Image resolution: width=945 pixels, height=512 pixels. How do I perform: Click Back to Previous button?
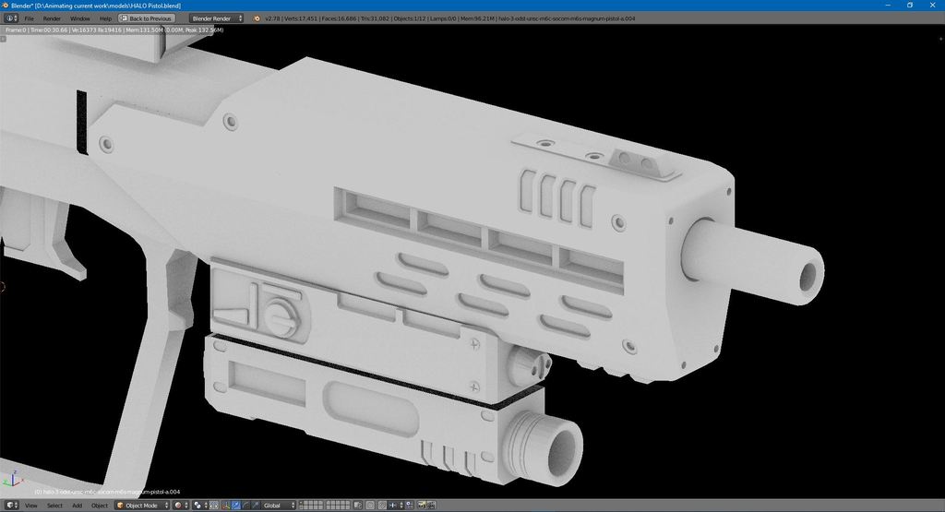point(147,18)
